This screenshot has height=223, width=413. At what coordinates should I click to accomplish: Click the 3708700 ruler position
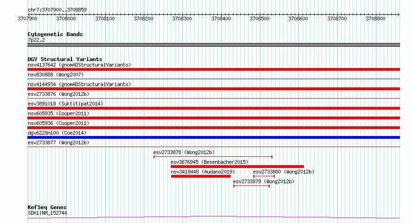click(x=337, y=19)
